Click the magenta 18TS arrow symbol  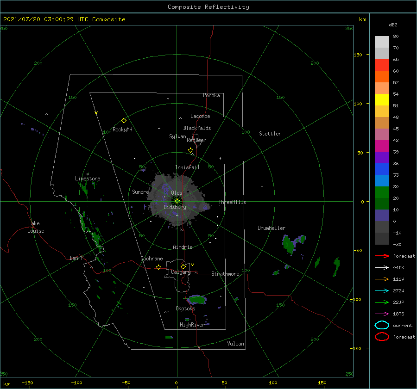382,314
